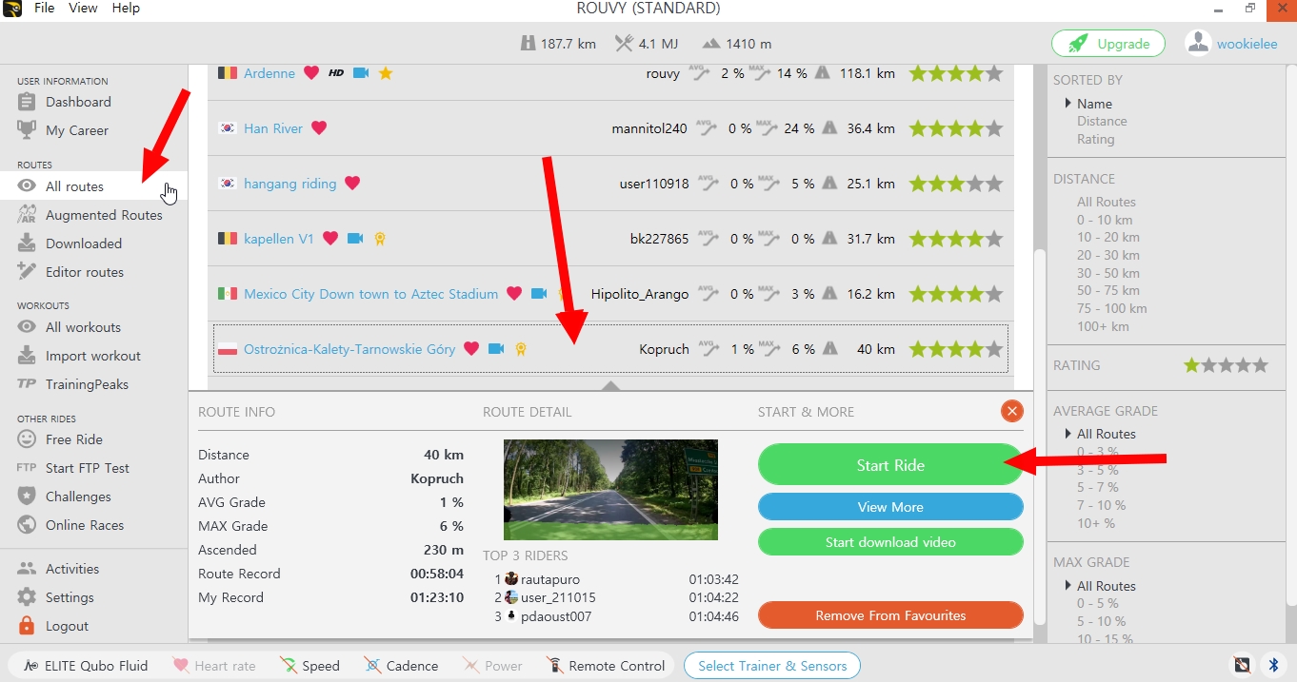Click the Ardenne star rating
Screen dimensions: 1297x682
[x=955, y=73]
